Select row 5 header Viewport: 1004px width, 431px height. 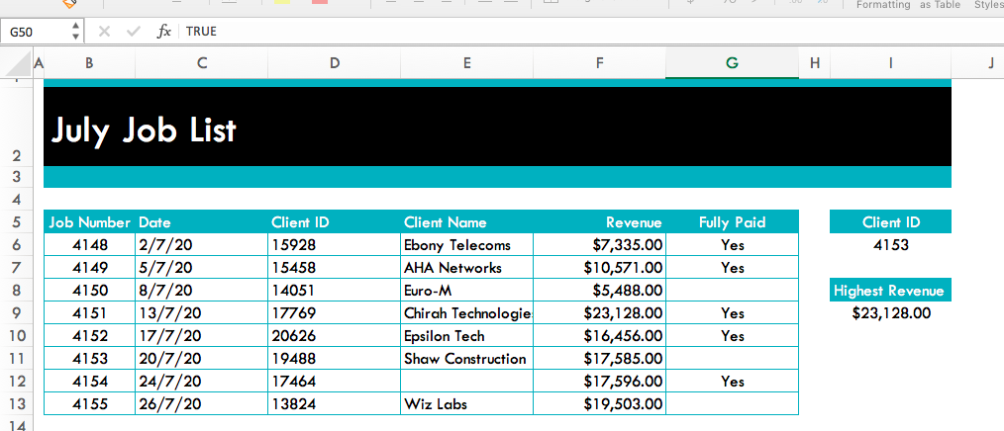(17, 221)
